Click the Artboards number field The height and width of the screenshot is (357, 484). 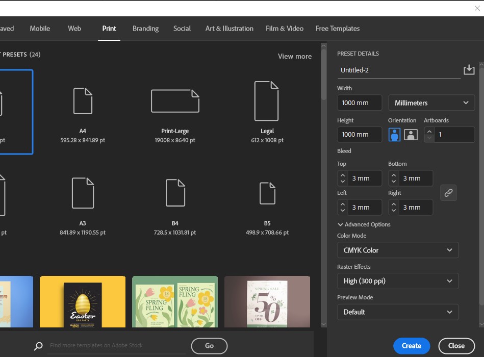454,135
